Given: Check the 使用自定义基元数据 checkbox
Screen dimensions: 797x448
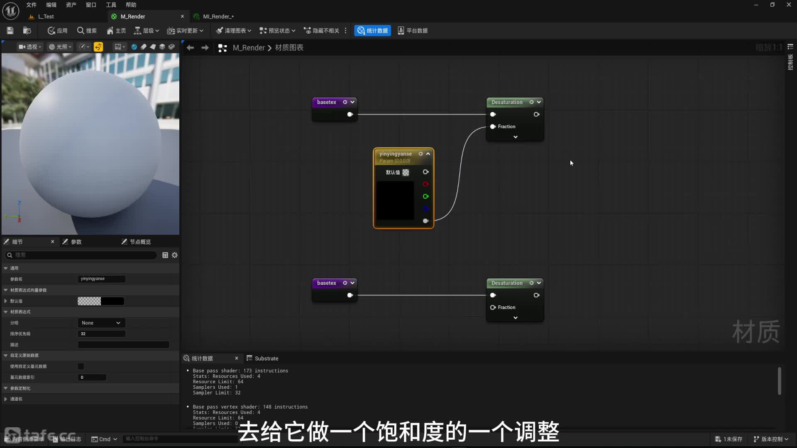Looking at the screenshot, I should (81, 366).
